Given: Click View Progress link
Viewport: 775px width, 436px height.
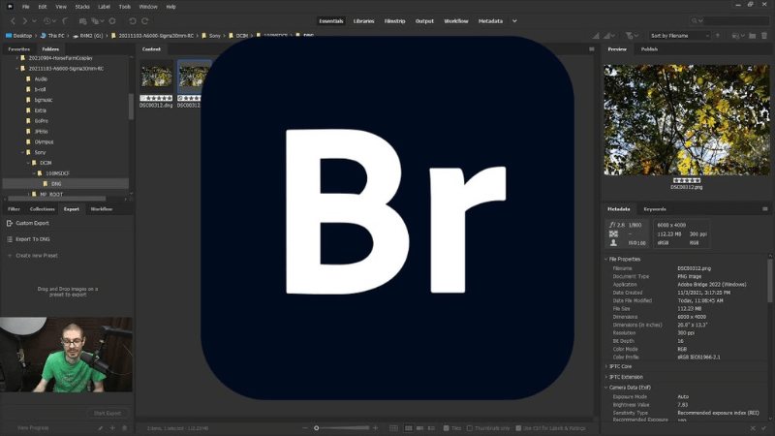Looking at the screenshot, I should pos(32,427).
